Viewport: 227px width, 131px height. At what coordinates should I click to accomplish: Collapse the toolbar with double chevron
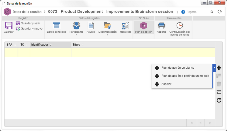tap(212, 12)
